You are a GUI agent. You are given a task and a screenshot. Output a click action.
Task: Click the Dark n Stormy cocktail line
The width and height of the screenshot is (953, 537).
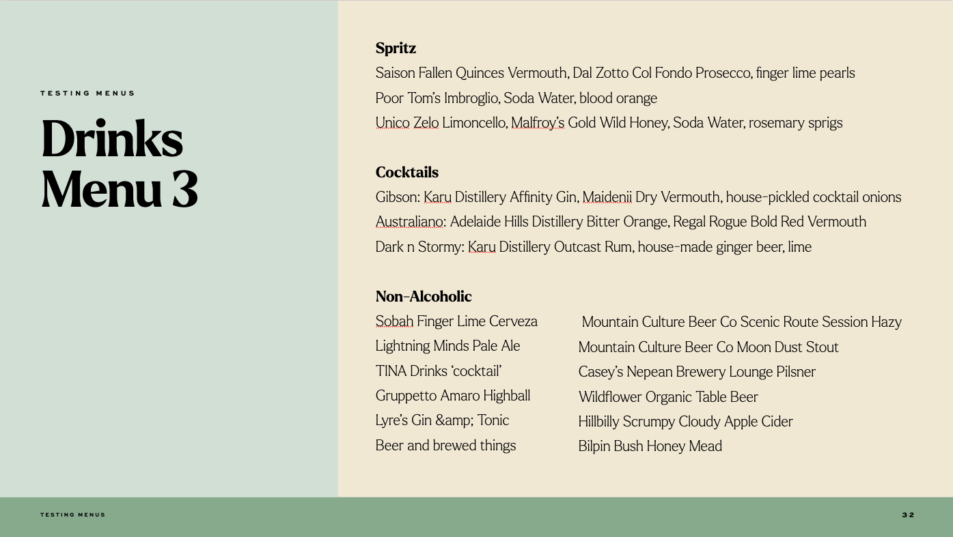tap(594, 247)
